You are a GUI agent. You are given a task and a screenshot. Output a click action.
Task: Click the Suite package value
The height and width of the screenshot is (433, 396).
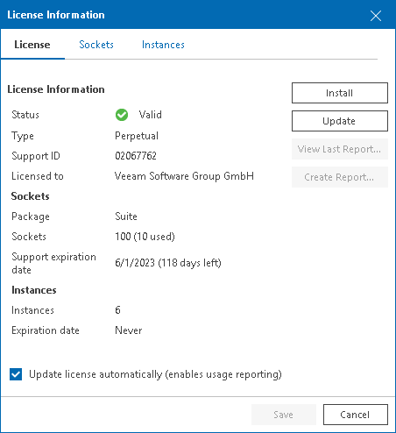point(126,216)
